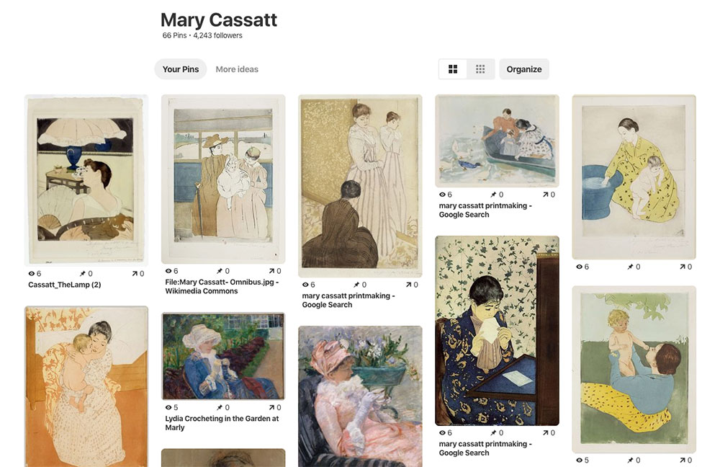This screenshot has height=467, width=720.
Task: Switch to the large grid view
Action: (x=453, y=69)
